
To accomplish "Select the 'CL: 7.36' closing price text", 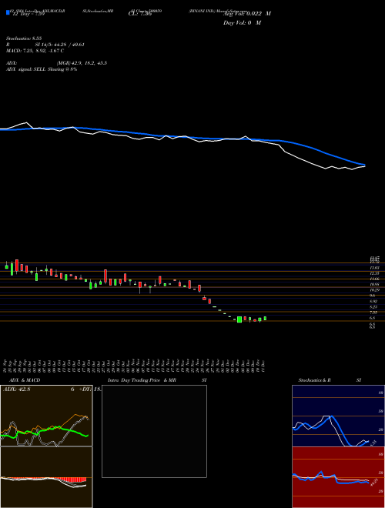I will click(x=139, y=14).
